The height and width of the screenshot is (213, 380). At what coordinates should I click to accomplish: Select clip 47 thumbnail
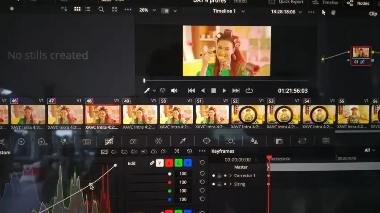[65, 114]
